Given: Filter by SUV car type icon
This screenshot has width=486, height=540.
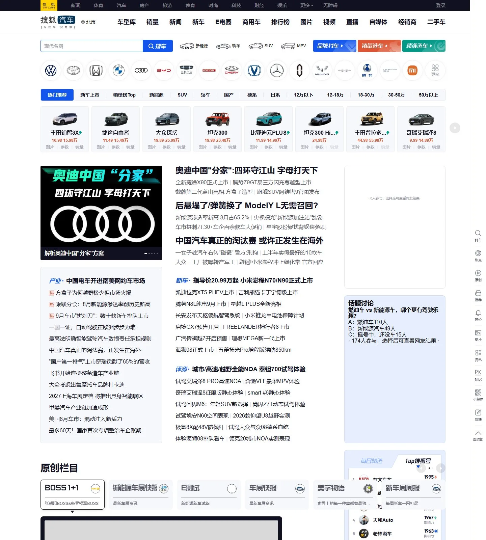Looking at the screenshot, I should click(261, 46).
